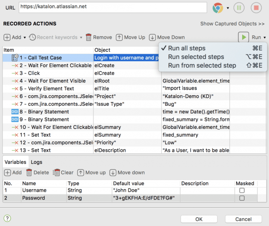Click the help question mark icon
This screenshot has width=269, height=226.
point(7,218)
